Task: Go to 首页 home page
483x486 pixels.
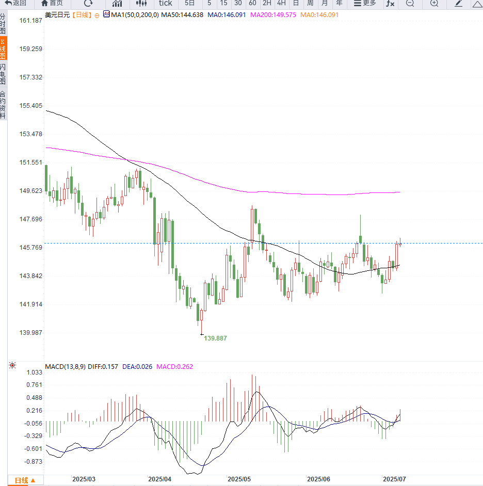Action: coord(52,3)
